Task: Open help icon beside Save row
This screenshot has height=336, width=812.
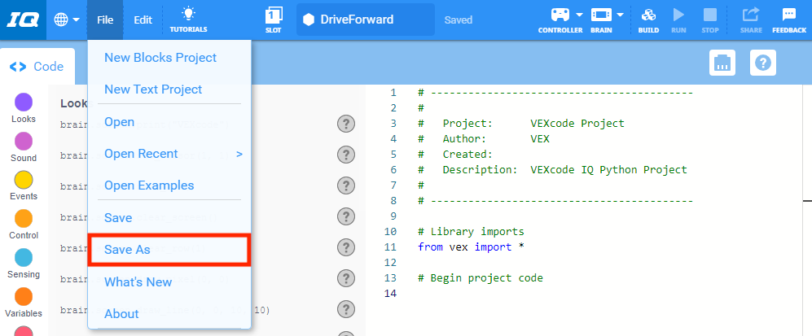Action: click(x=346, y=216)
